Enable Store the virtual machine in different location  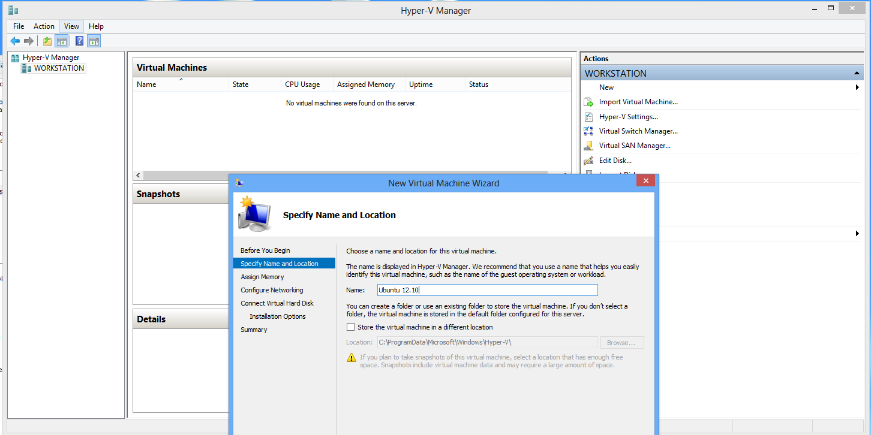pos(350,327)
